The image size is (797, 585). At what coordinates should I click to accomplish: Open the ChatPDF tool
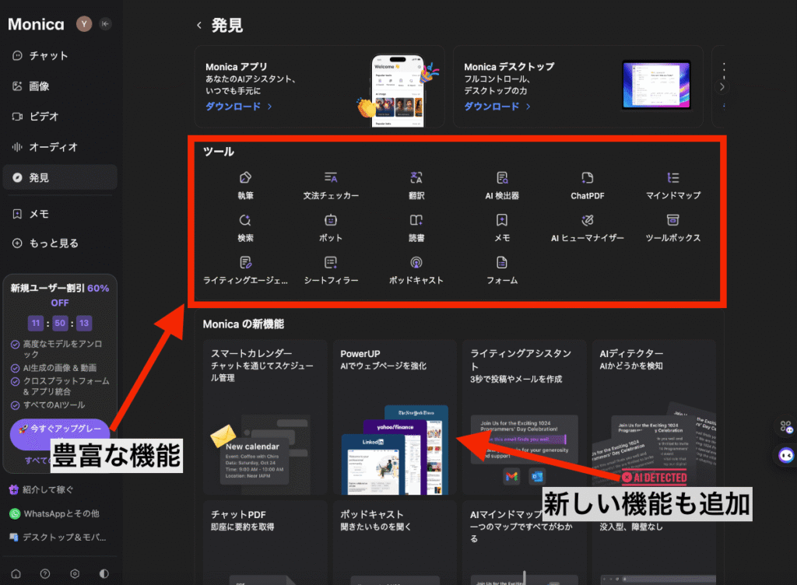coord(588,185)
